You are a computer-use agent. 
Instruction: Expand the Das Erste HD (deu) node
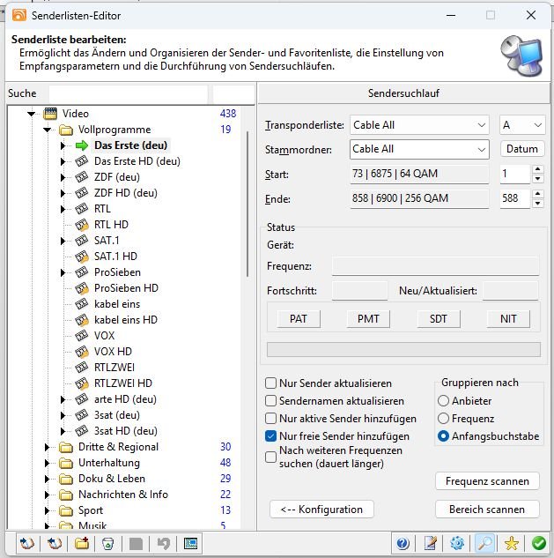point(63,161)
